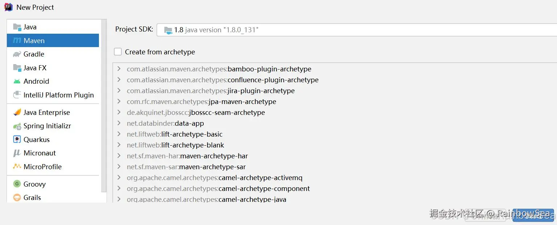
Task: Select Gradle project type label
Action: [x=34, y=54]
